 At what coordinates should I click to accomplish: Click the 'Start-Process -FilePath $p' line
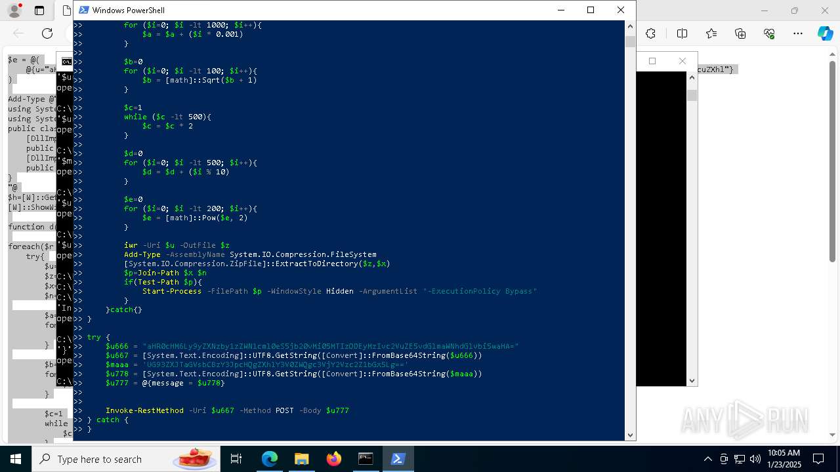pyautogui.click(x=339, y=291)
